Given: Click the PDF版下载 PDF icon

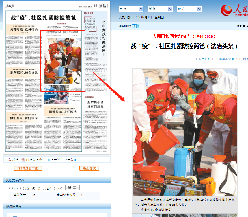Looking at the screenshot, I should pos(23,160).
